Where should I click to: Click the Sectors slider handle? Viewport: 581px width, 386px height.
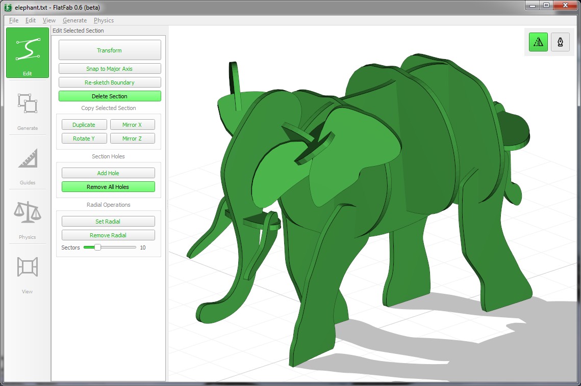pos(97,247)
